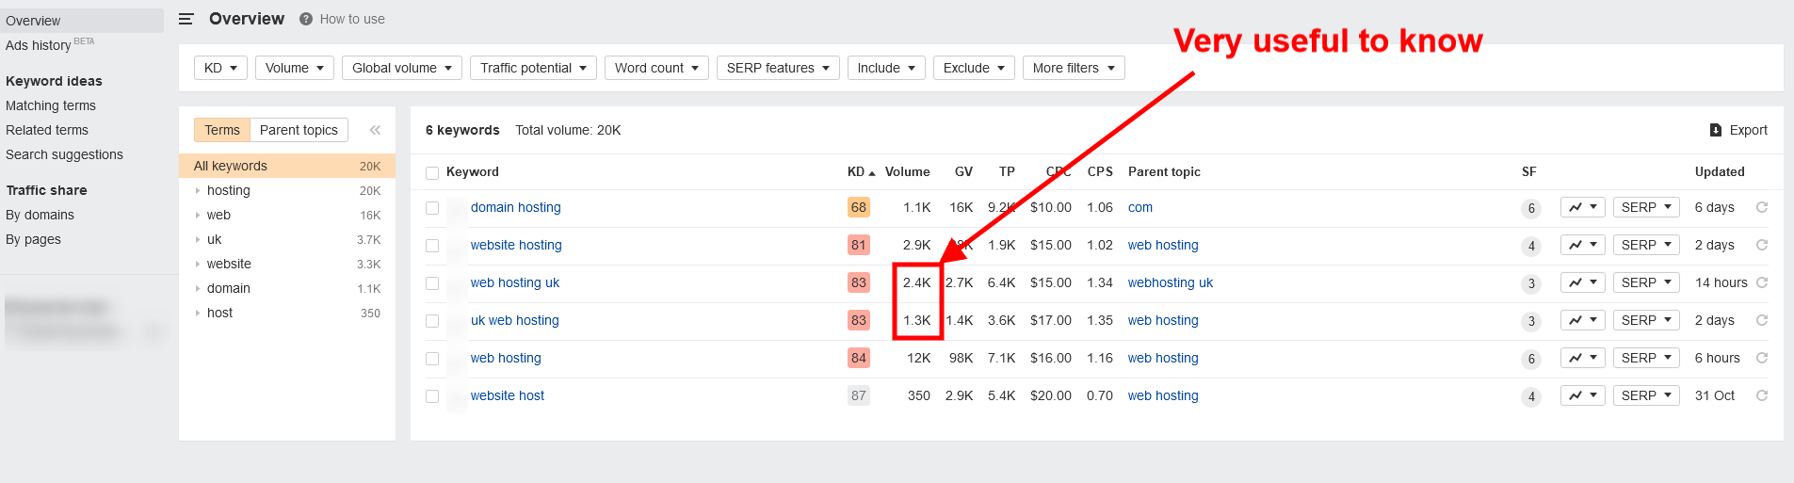The image size is (1794, 483).
Task: Go to Related terms report
Action: point(47,130)
